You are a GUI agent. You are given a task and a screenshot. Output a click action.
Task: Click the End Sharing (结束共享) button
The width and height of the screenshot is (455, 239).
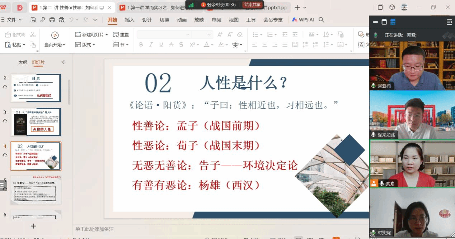tap(252, 5)
